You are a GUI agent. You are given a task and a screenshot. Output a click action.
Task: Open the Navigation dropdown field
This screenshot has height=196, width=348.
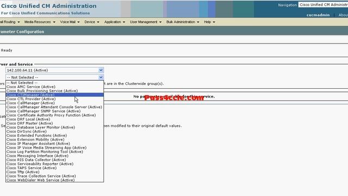click(x=323, y=5)
